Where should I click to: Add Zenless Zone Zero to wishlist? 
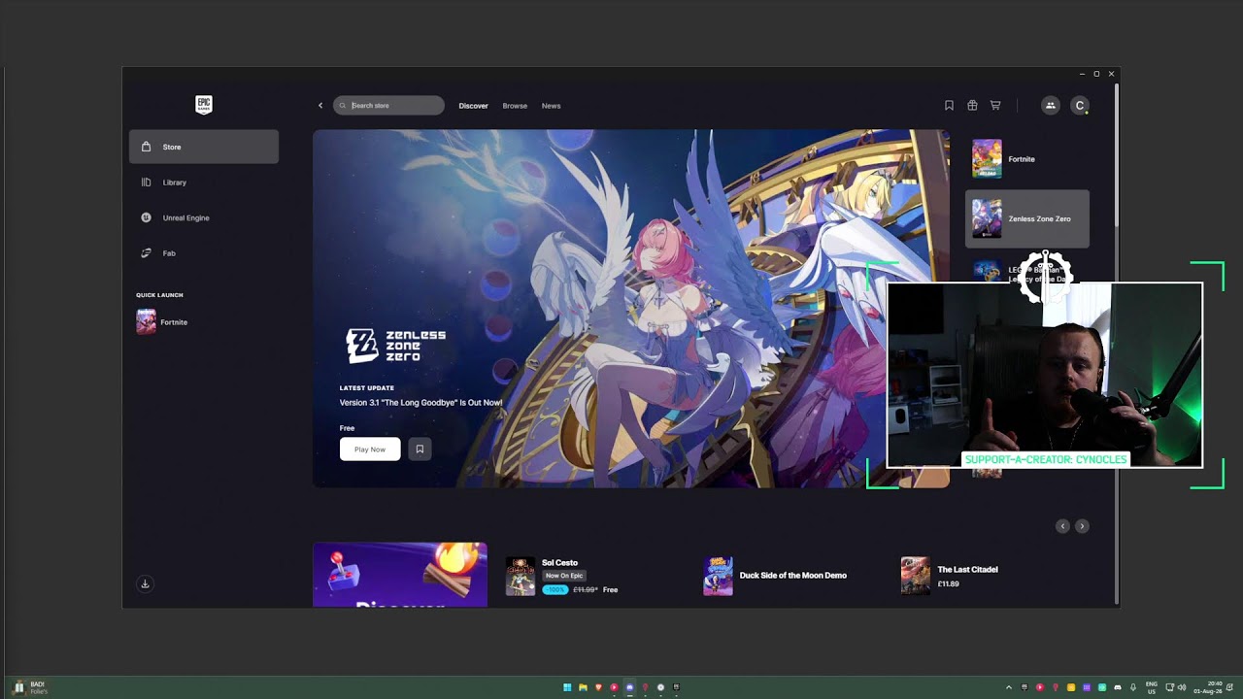[x=420, y=449]
